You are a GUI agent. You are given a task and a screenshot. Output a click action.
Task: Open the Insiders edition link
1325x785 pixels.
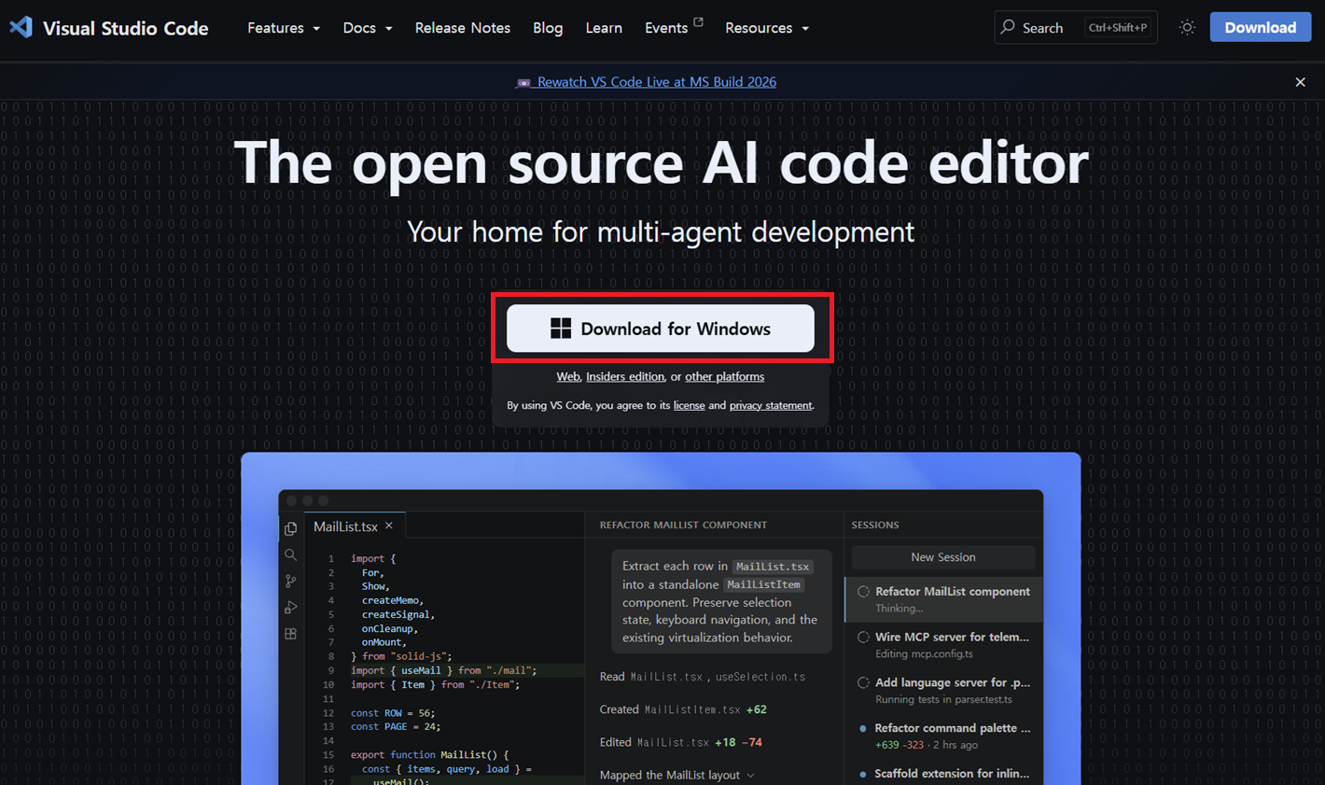[625, 377]
